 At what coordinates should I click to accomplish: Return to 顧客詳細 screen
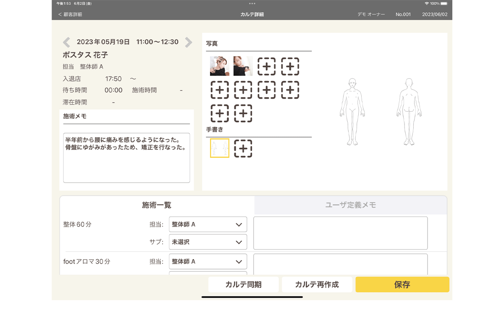pos(70,14)
